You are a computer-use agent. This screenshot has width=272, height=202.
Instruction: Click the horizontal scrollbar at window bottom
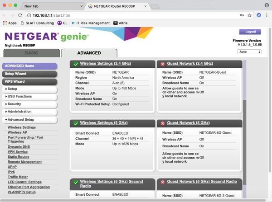(133, 200)
